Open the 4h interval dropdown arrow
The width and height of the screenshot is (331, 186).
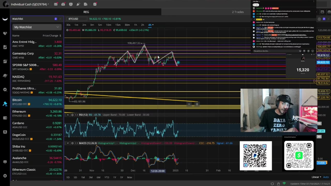pos(153,25)
